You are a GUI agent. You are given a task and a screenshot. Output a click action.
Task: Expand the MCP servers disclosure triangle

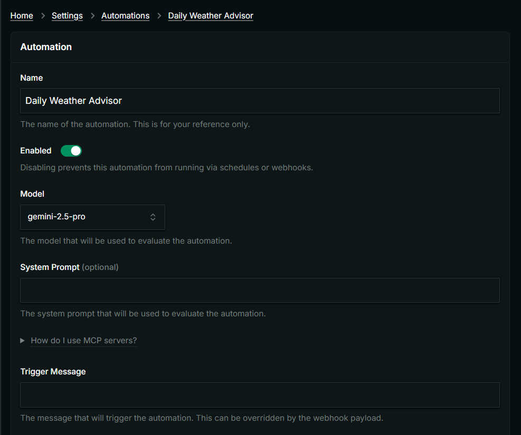(x=23, y=341)
